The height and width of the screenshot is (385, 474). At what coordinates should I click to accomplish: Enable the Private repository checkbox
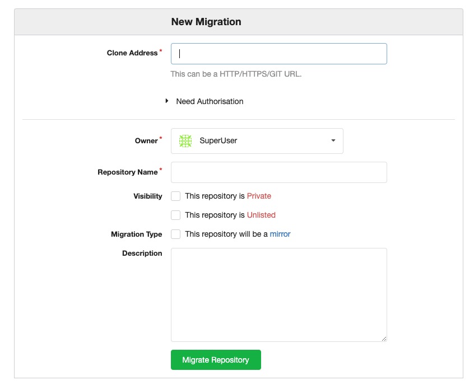point(175,196)
